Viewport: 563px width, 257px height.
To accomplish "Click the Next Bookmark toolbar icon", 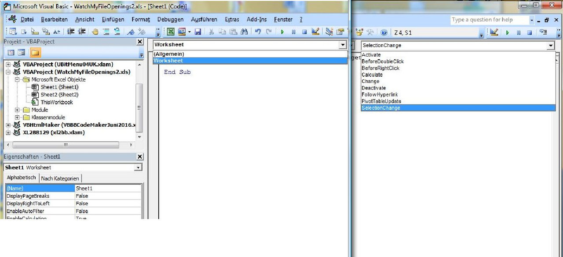I will click(142, 32).
